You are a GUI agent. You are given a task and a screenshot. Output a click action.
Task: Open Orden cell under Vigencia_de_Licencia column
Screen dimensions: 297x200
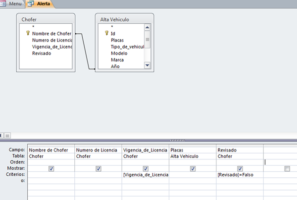coord(145,162)
